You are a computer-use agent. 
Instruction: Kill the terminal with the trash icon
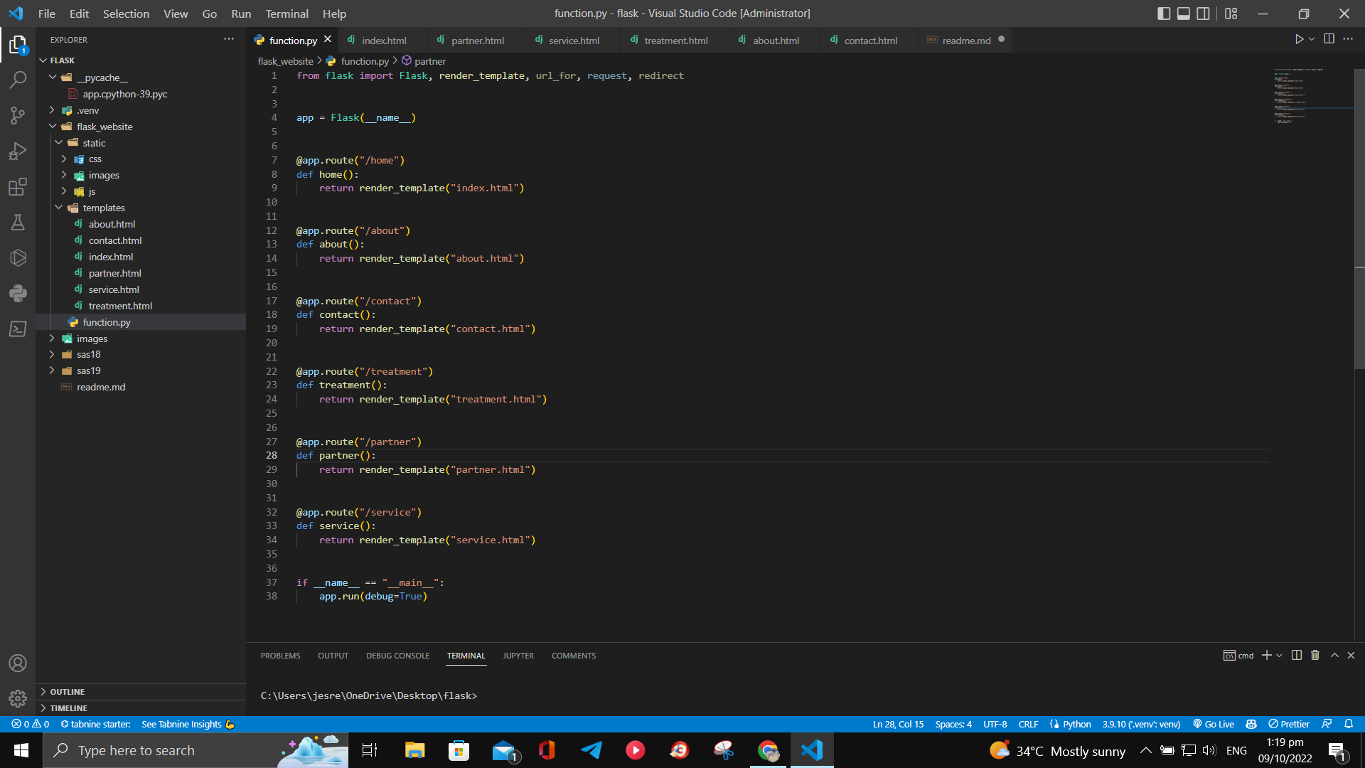tap(1315, 655)
